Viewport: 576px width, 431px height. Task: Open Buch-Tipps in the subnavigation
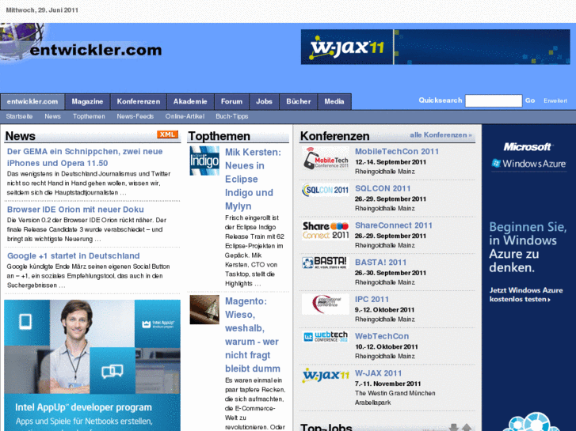pyautogui.click(x=232, y=116)
